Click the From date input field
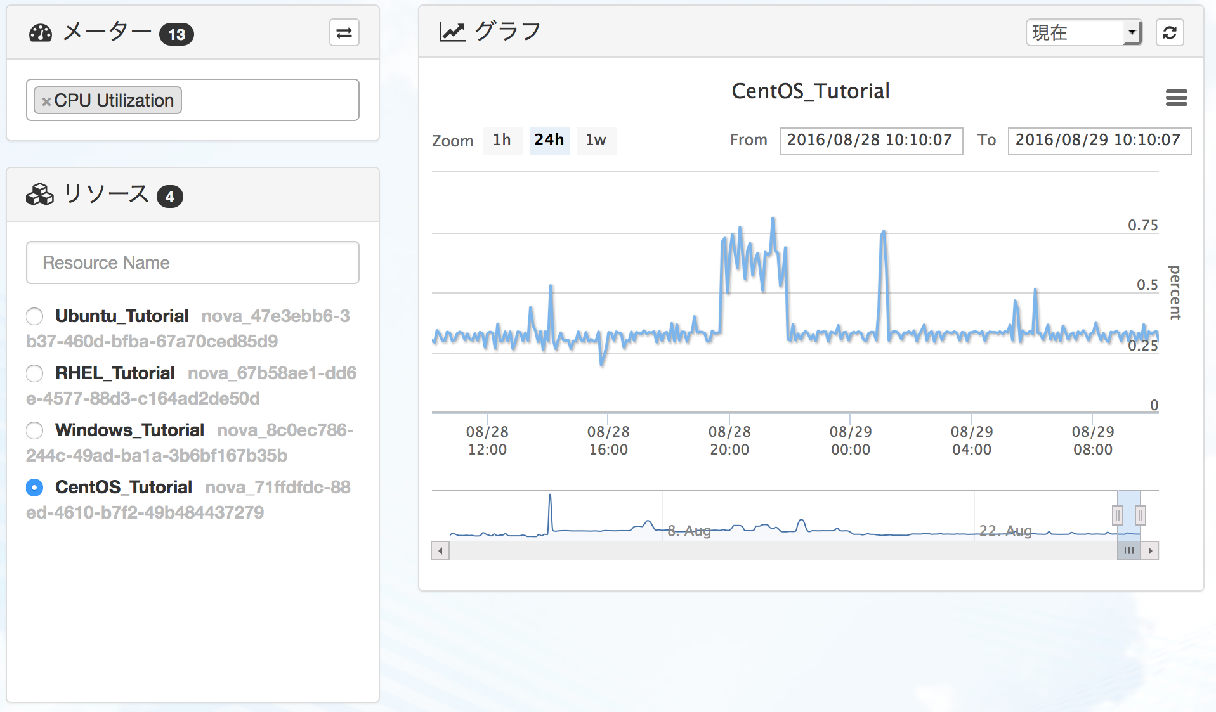The image size is (1216, 712). [x=871, y=141]
